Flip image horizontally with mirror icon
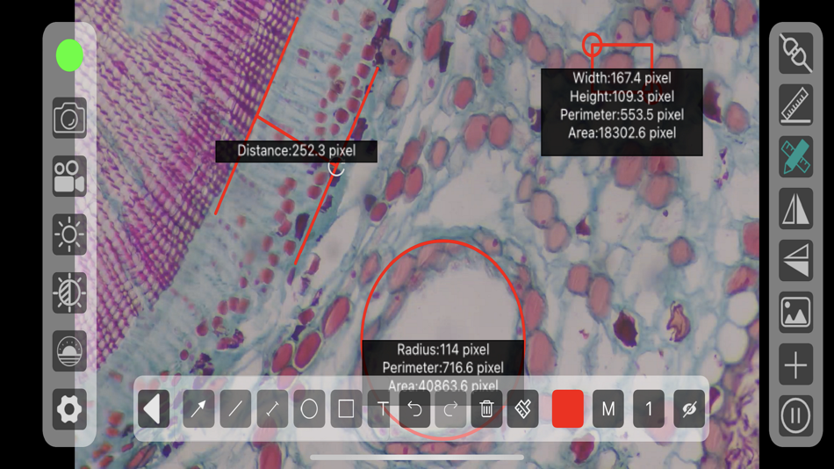Screen dimensions: 834x469 tap(795, 208)
